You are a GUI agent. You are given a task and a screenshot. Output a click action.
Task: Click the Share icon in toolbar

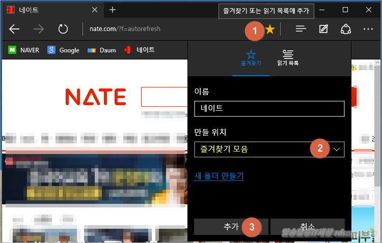(346, 29)
